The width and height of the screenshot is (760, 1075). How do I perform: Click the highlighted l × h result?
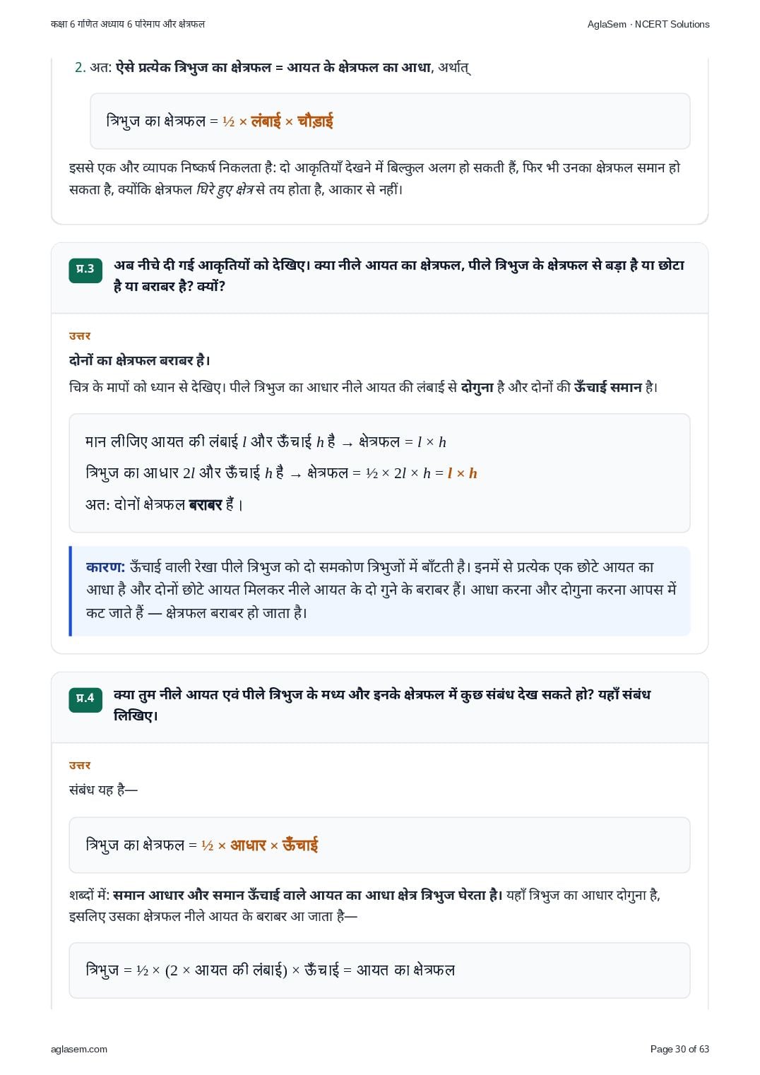pyautogui.click(x=462, y=473)
